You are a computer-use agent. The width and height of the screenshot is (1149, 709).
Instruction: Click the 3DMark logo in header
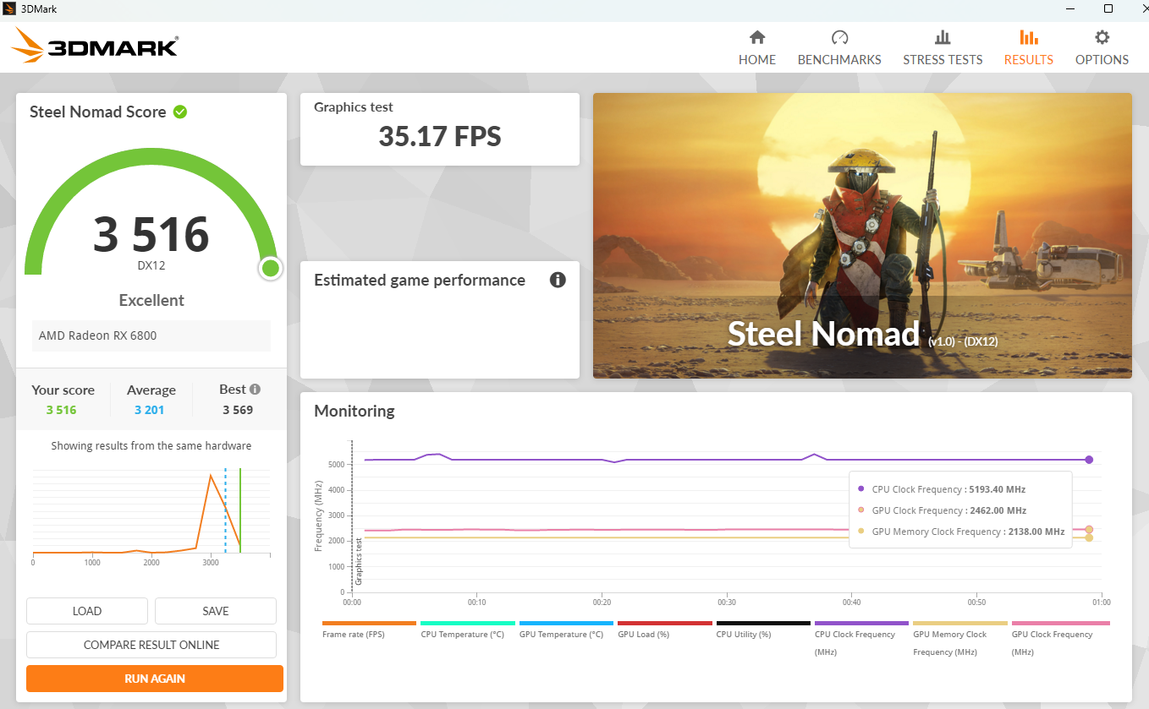tap(94, 46)
